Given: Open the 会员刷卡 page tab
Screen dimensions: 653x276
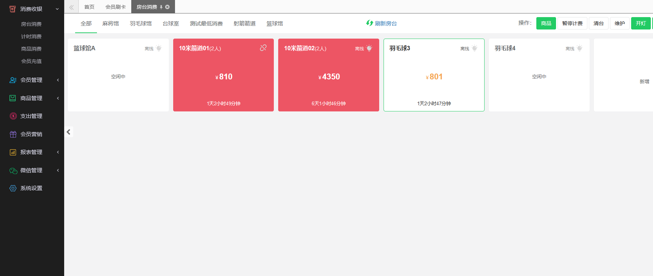Looking at the screenshot, I should click(x=115, y=7).
